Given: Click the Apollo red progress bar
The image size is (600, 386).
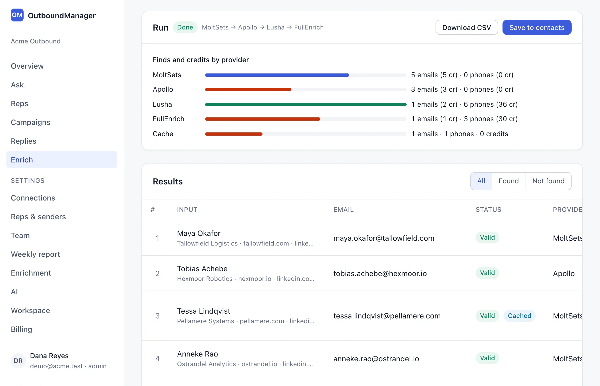Looking at the screenshot, I should tap(248, 90).
